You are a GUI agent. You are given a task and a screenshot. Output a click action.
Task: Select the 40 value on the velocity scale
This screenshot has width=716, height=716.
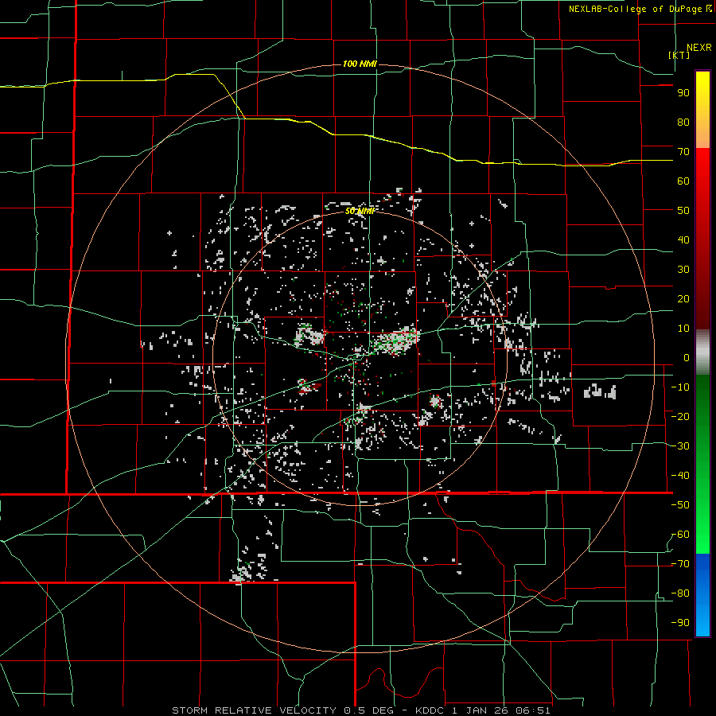point(683,240)
